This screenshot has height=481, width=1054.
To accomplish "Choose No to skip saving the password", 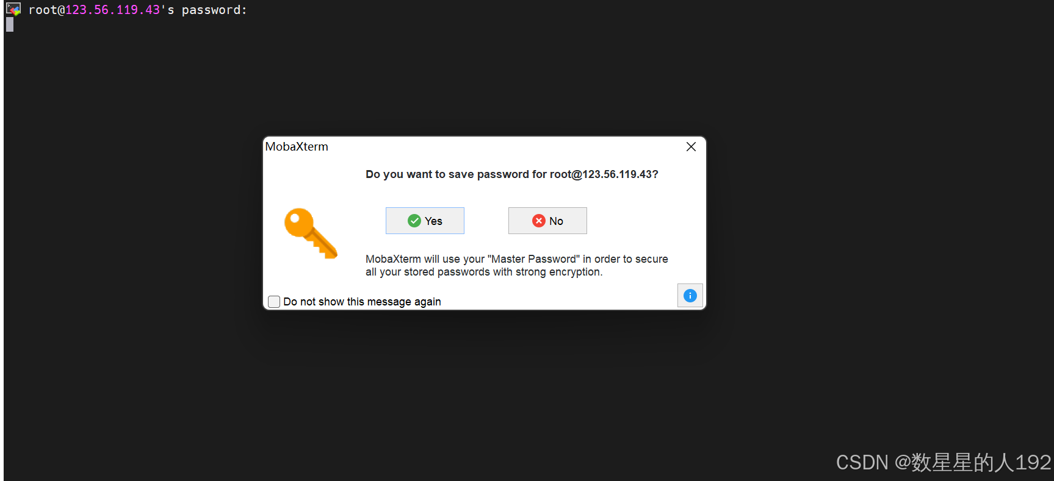I will (547, 221).
